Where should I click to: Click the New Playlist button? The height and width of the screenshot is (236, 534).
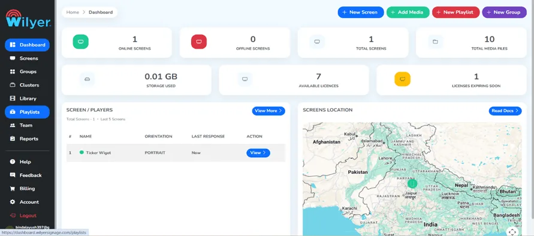click(455, 12)
